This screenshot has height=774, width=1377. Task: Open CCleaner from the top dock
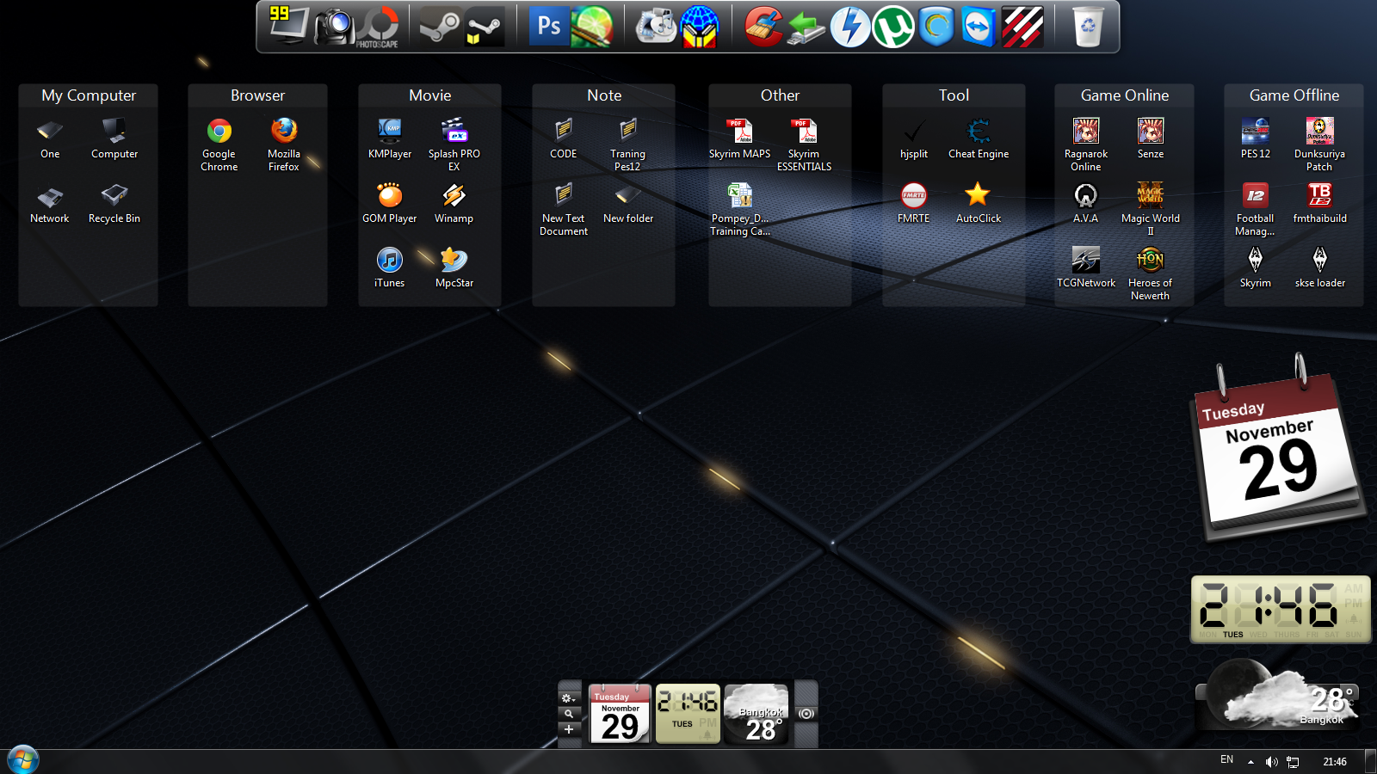[763, 27]
